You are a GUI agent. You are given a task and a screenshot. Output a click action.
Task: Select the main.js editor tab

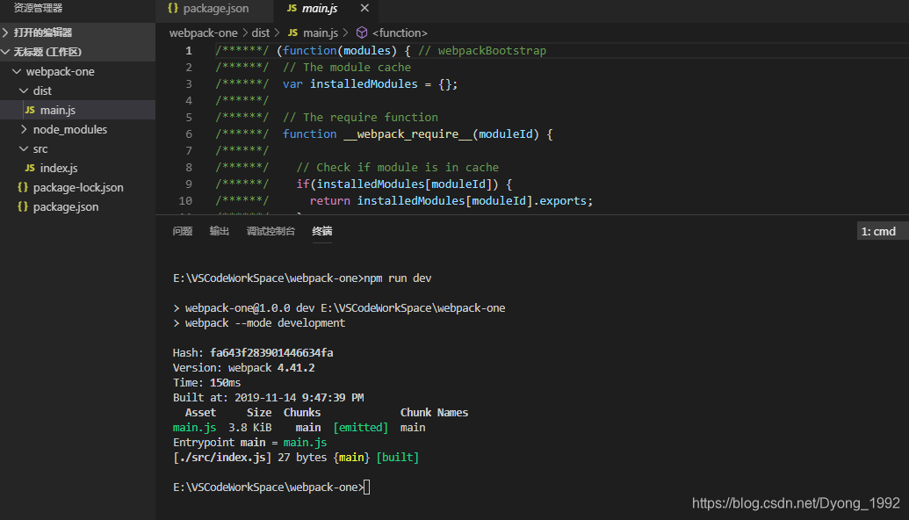[326, 9]
